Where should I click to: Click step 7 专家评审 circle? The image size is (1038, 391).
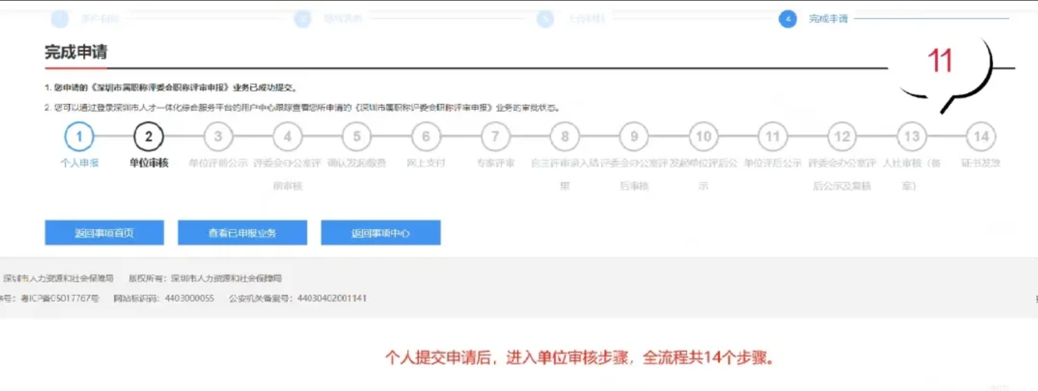click(x=496, y=136)
